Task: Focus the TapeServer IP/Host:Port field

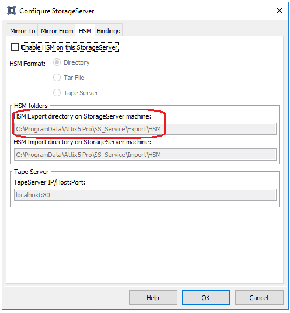Action: pos(145,195)
